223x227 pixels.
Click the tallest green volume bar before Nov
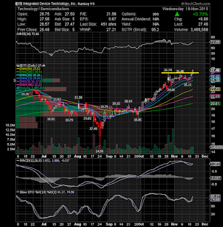[172, 141]
